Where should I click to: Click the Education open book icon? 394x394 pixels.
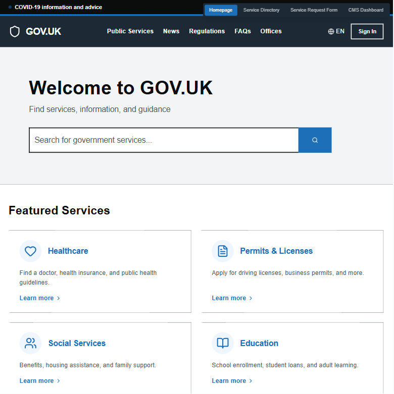click(223, 344)
